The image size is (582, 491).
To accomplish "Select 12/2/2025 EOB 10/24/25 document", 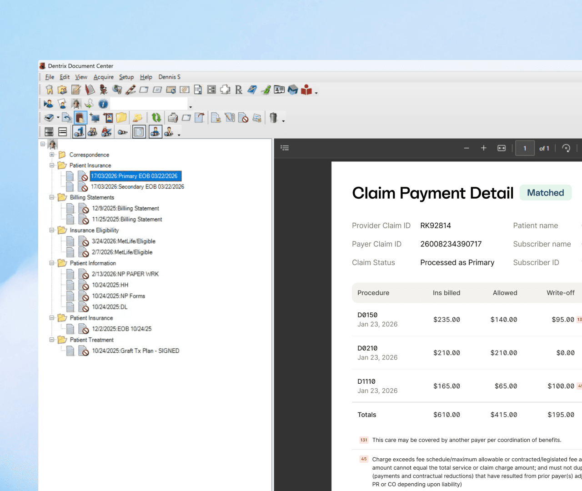I will click(x=122, y=329).
